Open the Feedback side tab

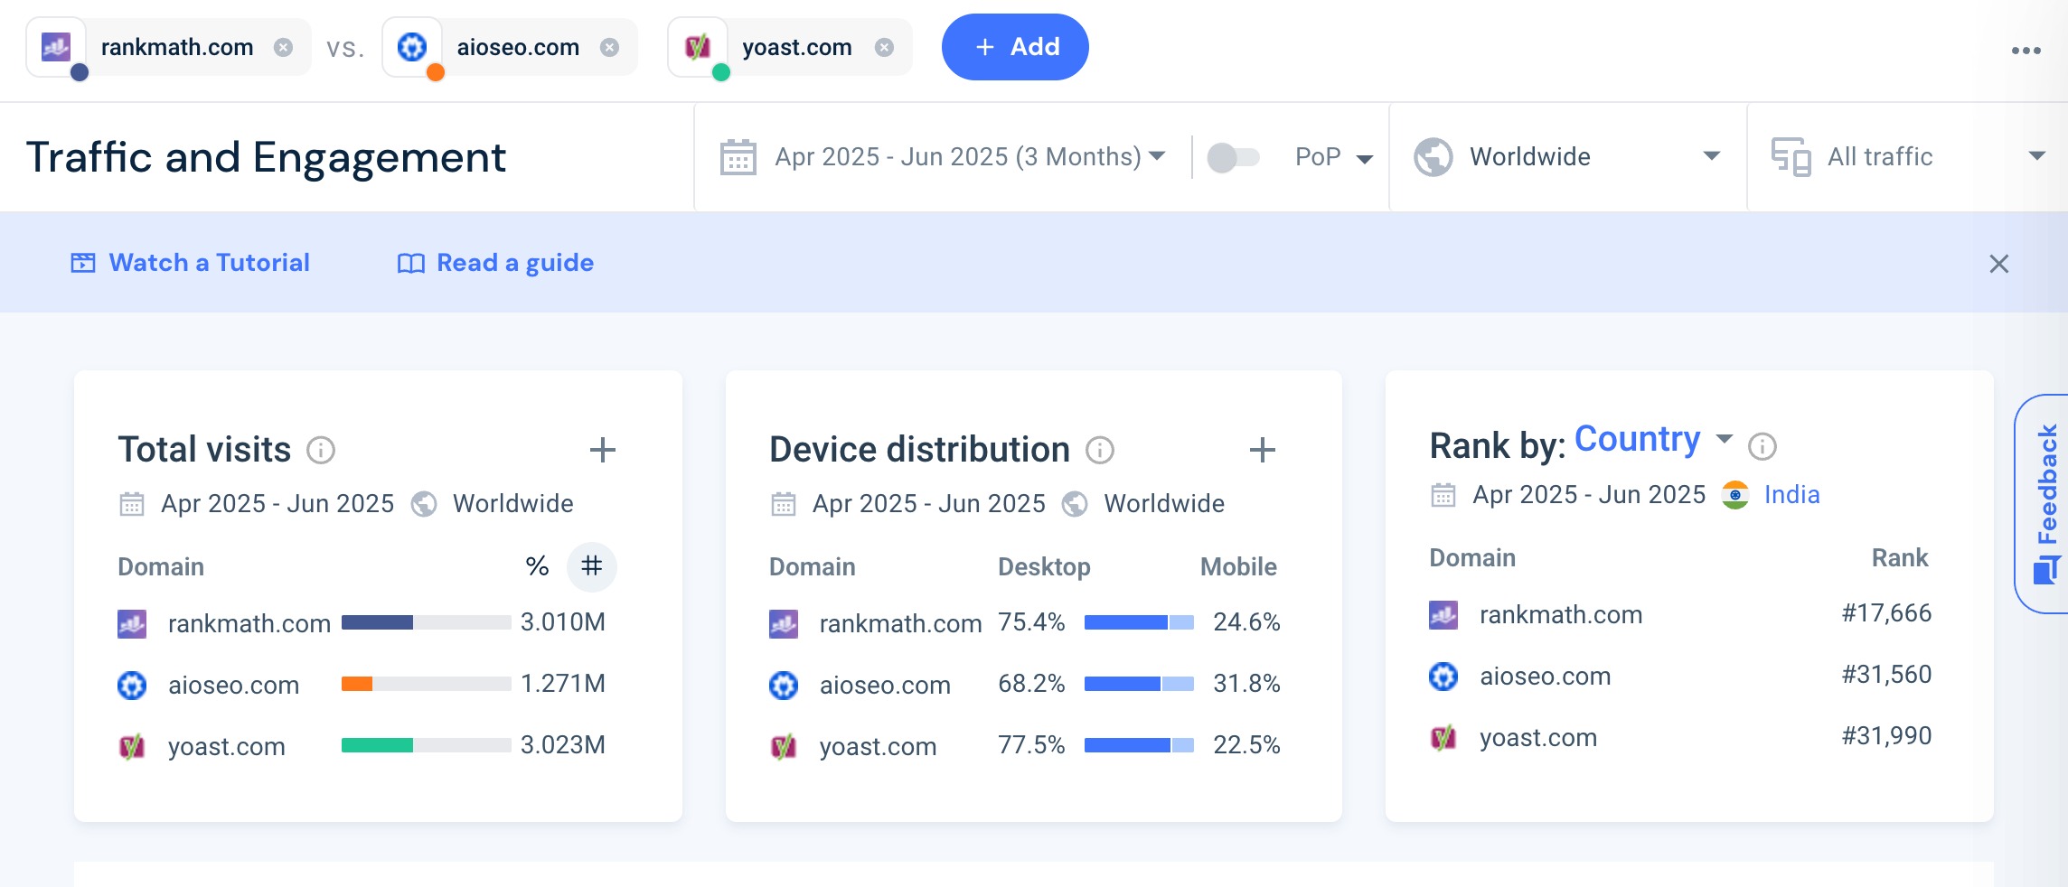2044,504
